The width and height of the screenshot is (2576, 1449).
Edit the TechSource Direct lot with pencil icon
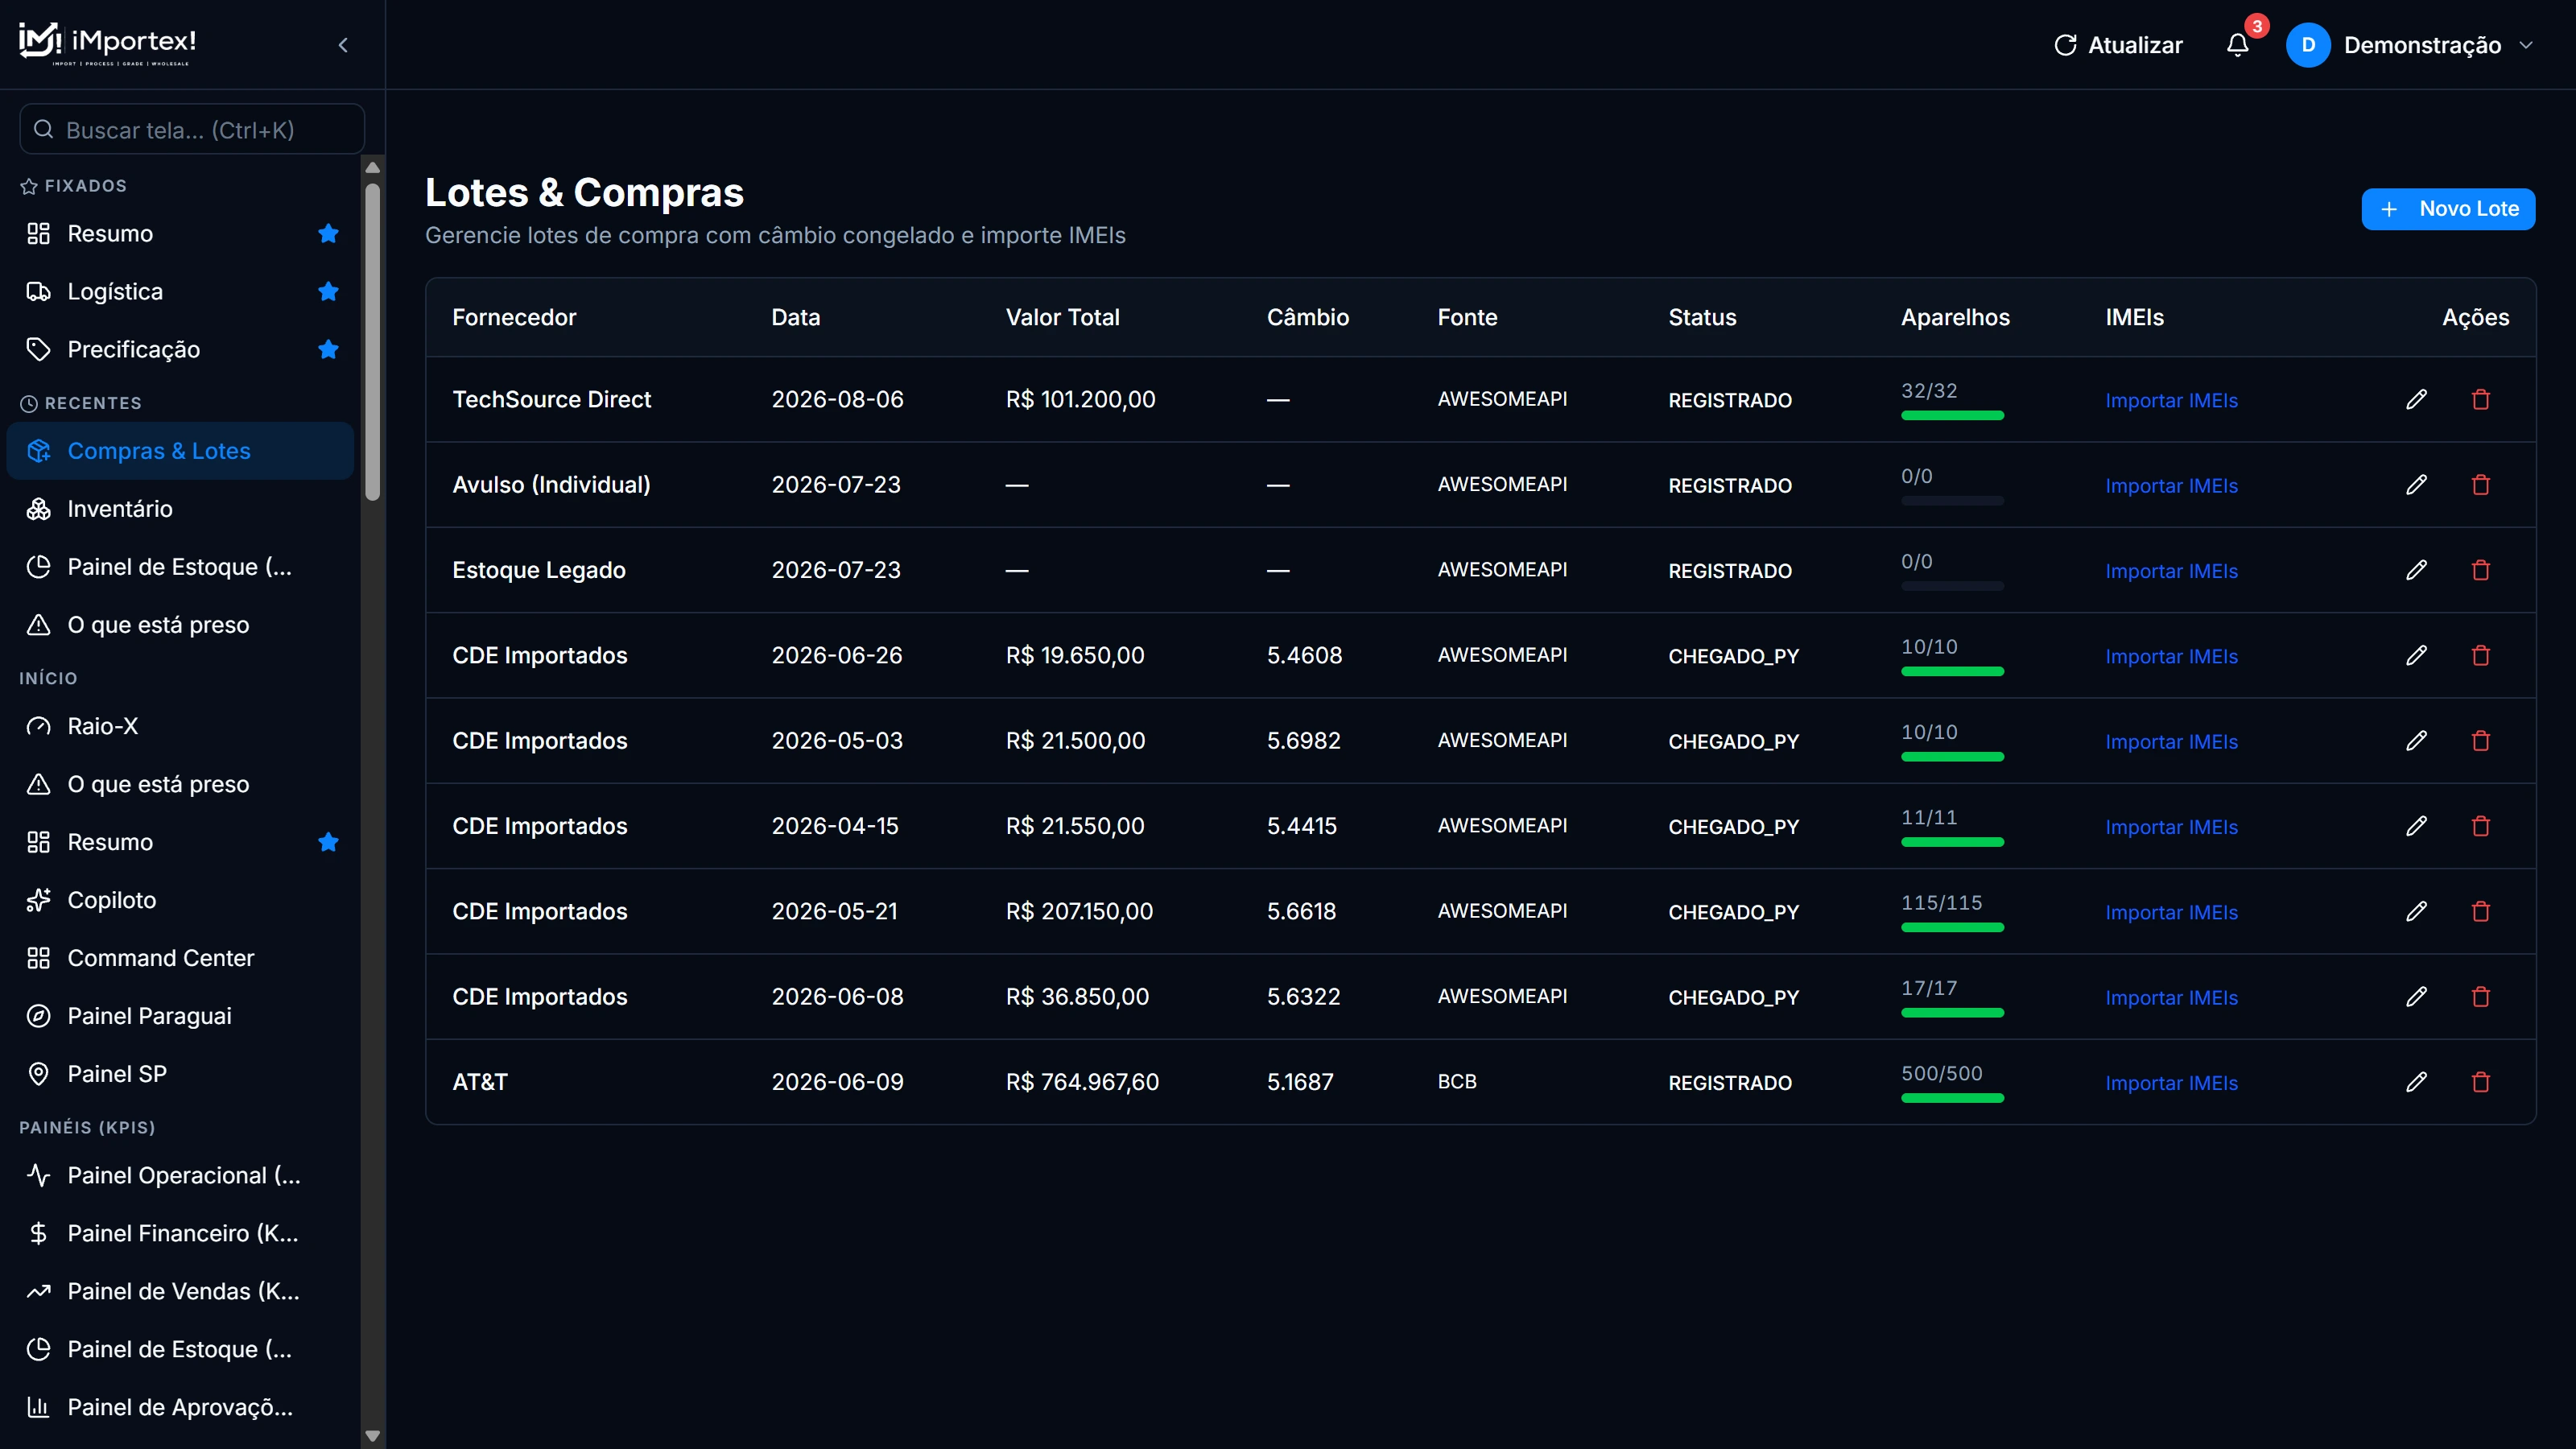tap(2416, 399)
